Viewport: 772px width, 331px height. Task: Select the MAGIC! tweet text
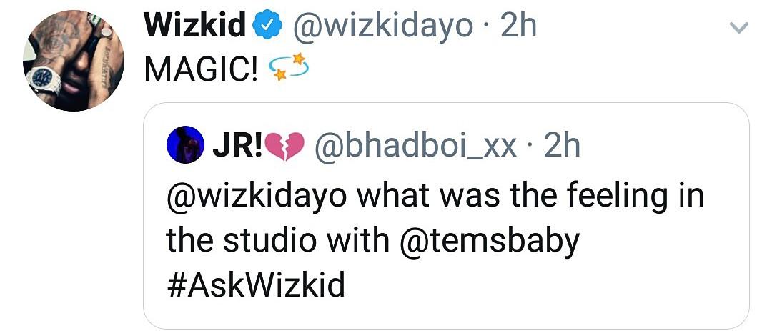tap(199, 68)
